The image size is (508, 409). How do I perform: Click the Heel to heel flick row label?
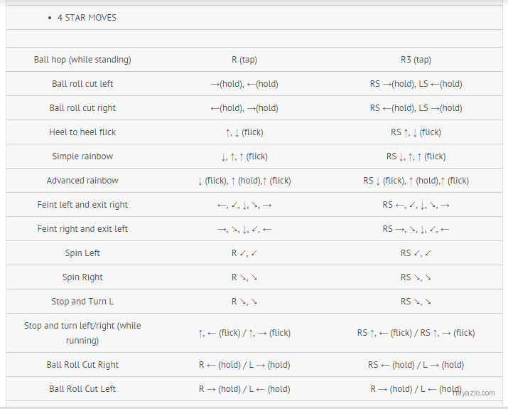pyautogui.click(x=82, y=132)
